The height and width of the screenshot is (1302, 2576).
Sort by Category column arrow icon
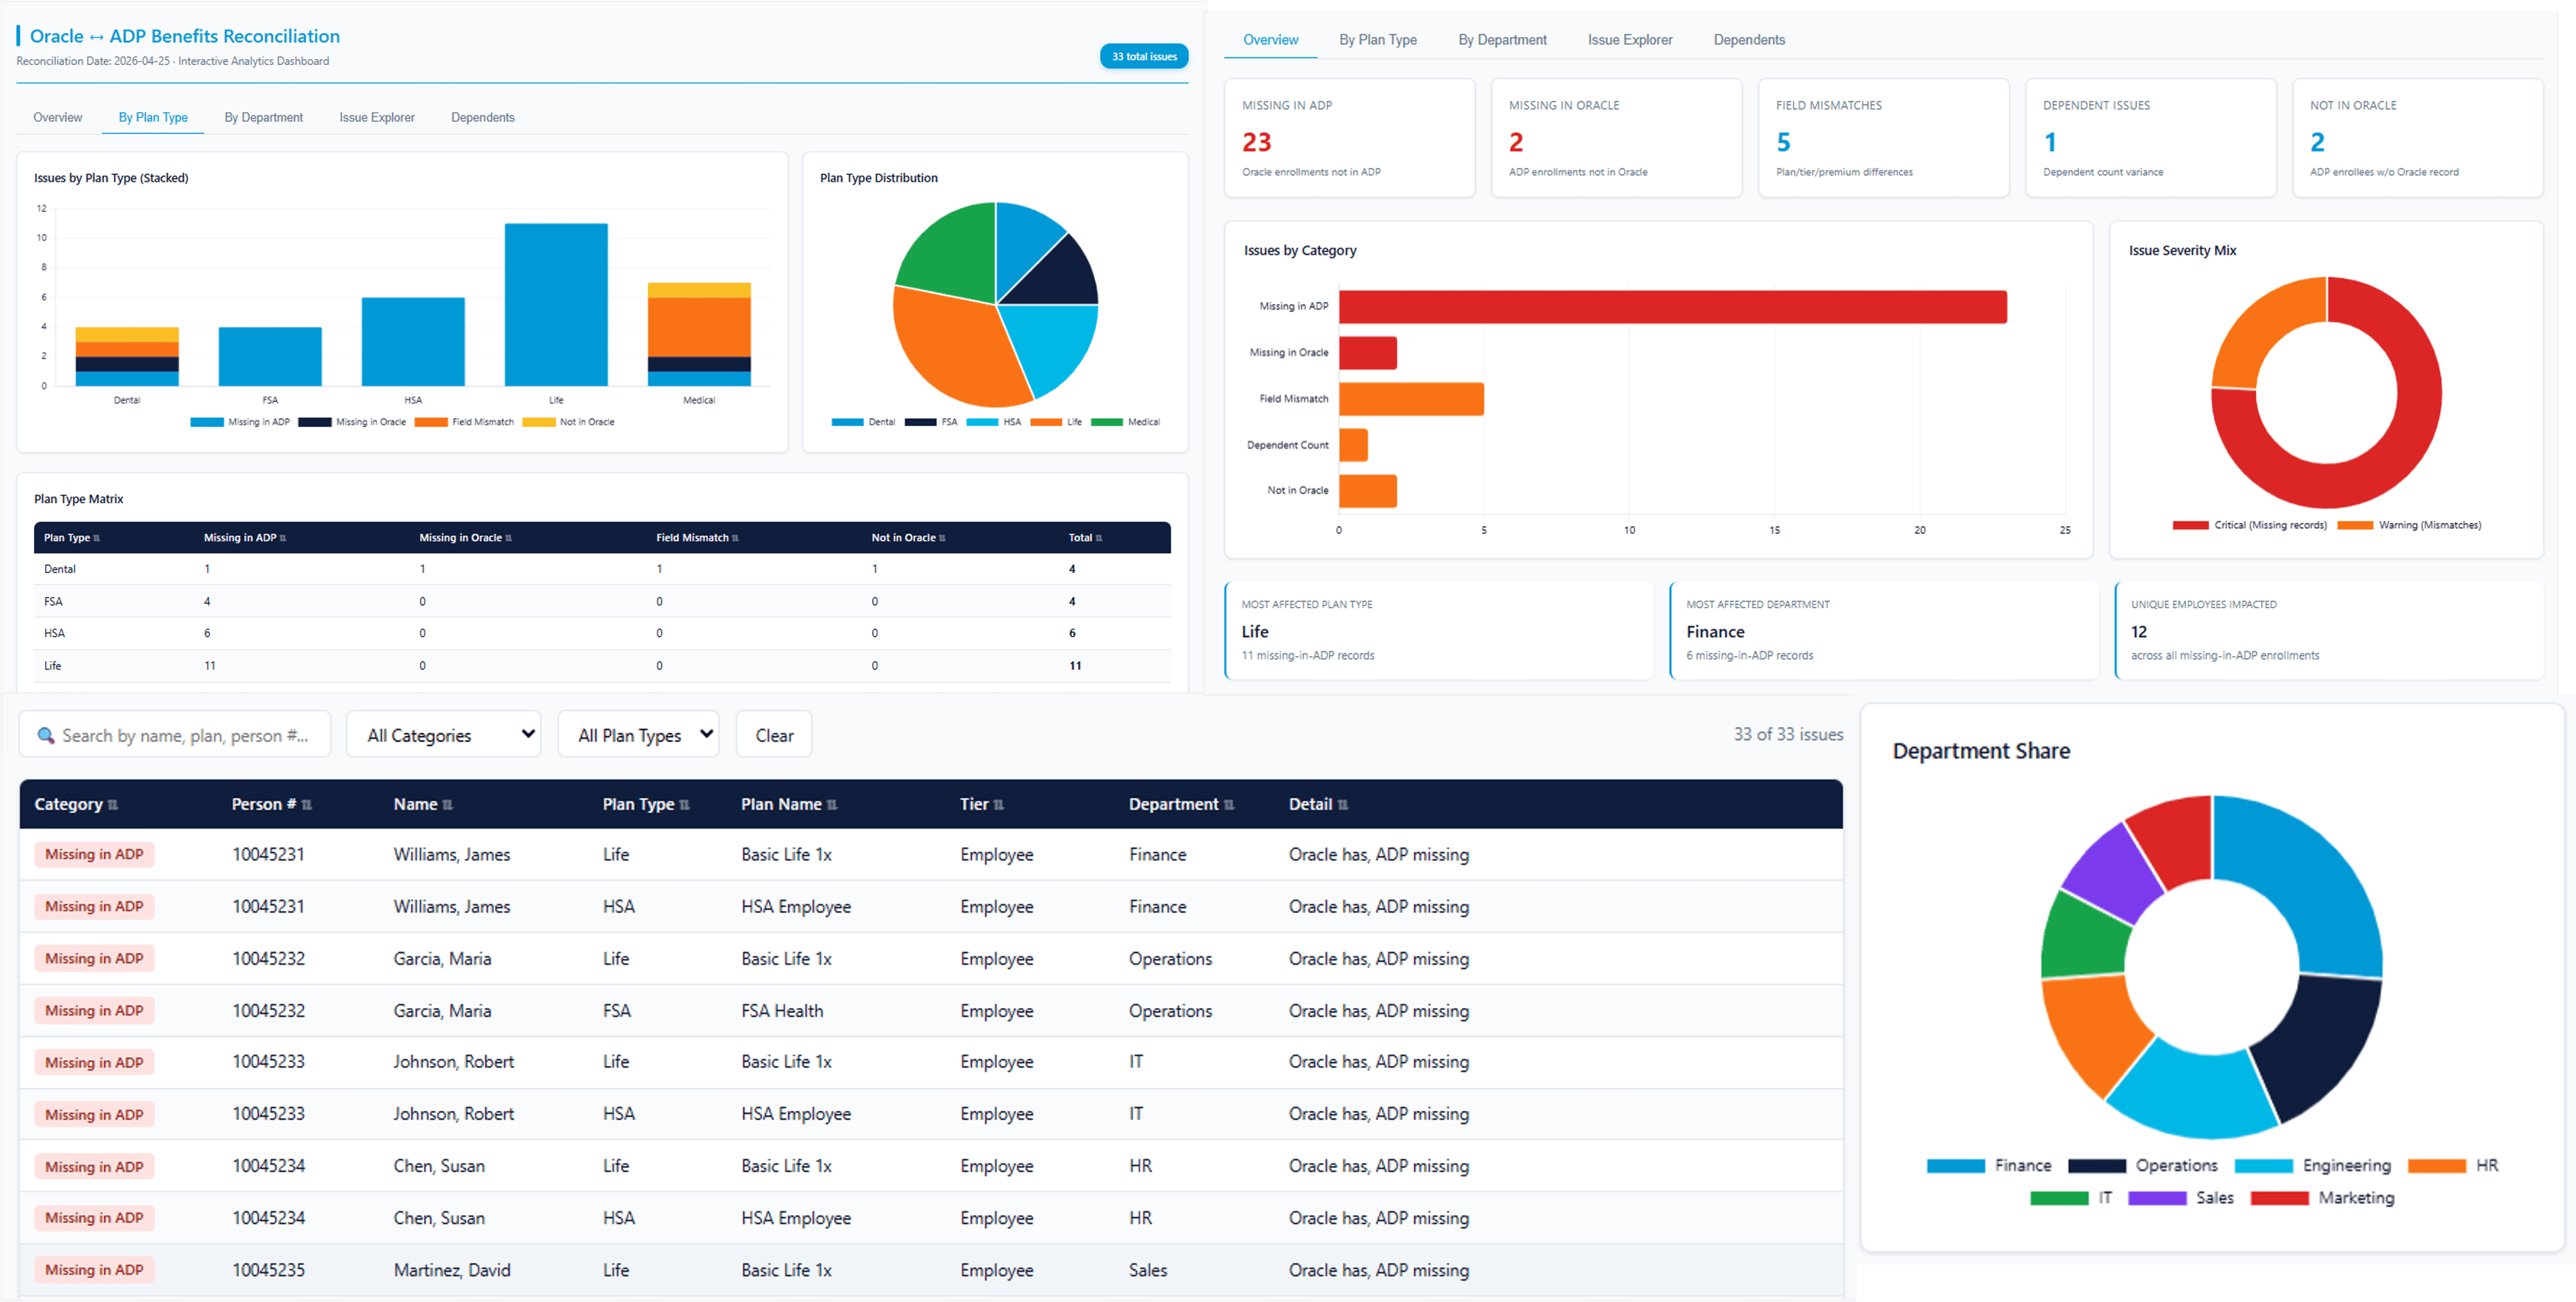(113, 805)
